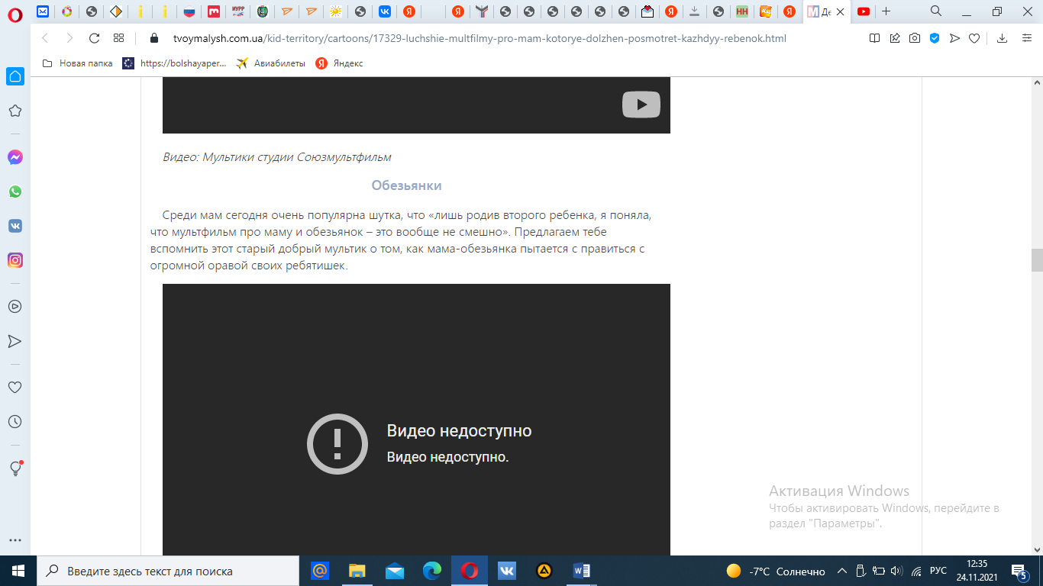
Task: View site security lock info
Action: click(153, 38)
